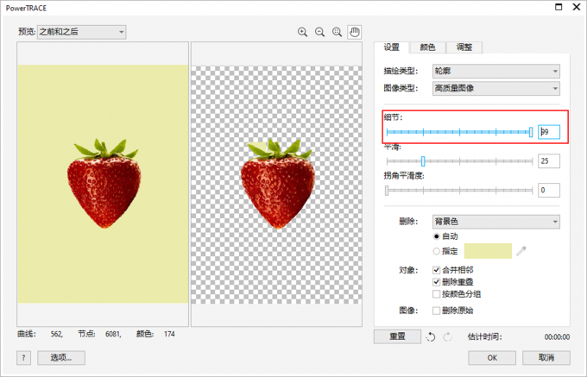Click the redo arrow next to 重置
Viewport: 587px width, 377px height.
[x=446, y=337]
